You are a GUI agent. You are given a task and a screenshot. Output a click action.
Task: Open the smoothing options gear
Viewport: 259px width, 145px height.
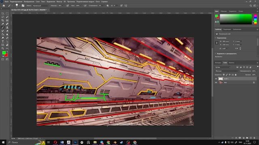[x=108, y=6]
